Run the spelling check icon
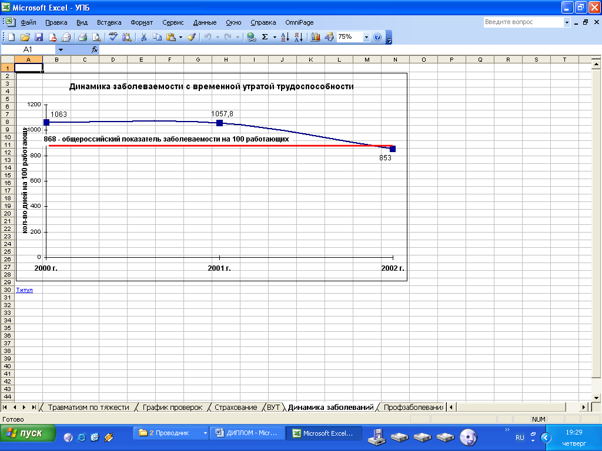The width and height of the screenshot is (602, 451). point(113,37)
